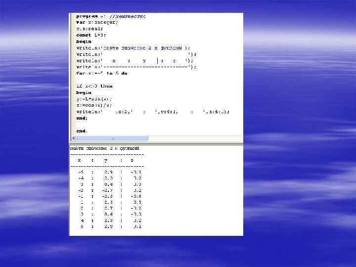Image resolution: width=356 pixels, height=267 pixels.
Task: Click the writeln line containing 'x : y : z'
Action: click(134, 61)
